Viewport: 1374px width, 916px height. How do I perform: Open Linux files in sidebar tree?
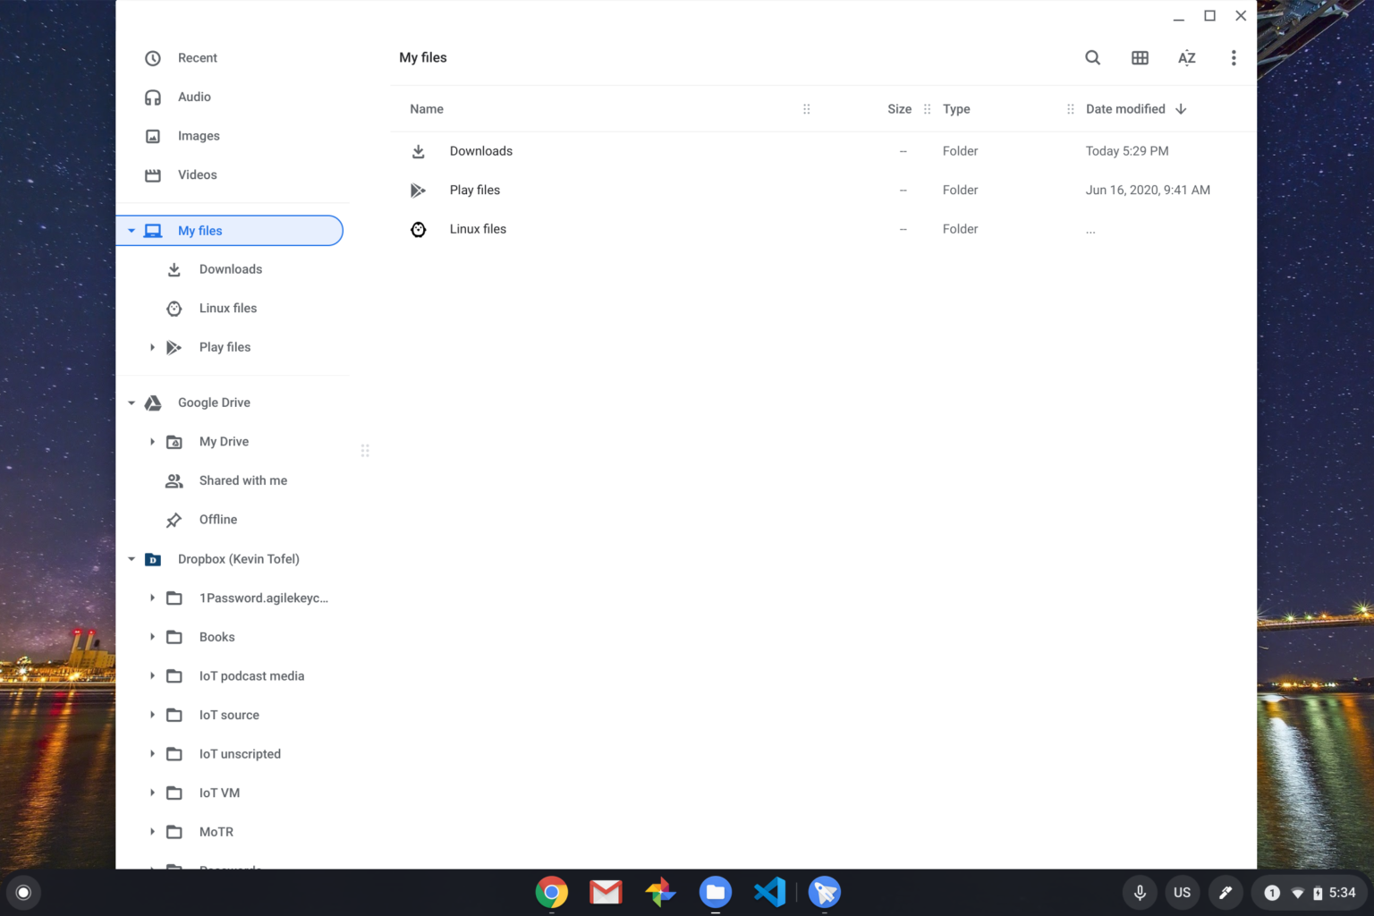click(228, 308)
